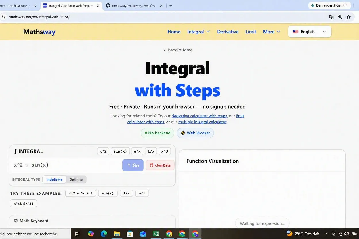Try the sin(x) example chip
The width and height of the screenshot is (359, 239).
tap(108, 193)
